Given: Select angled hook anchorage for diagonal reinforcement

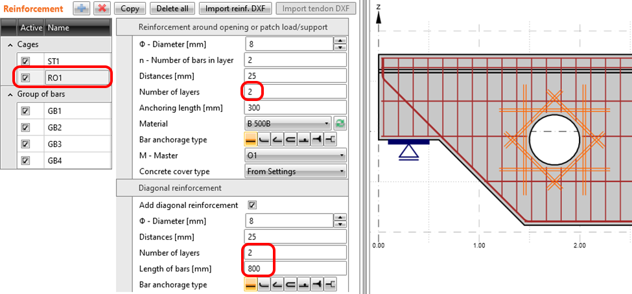Looking at the screenshot, I should point(277,285).
